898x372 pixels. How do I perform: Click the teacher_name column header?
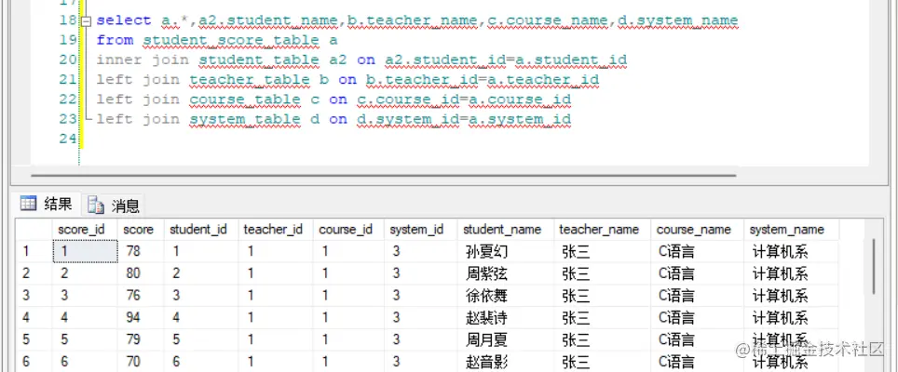[x=602, y=230]
